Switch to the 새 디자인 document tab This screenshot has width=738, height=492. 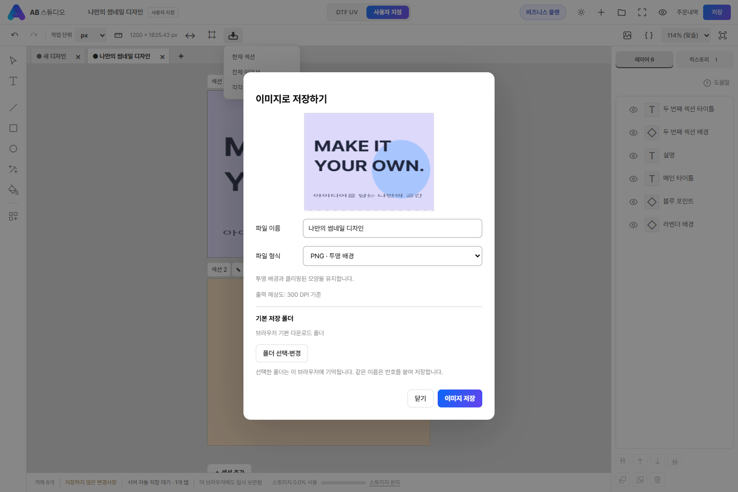click(54, 56)
